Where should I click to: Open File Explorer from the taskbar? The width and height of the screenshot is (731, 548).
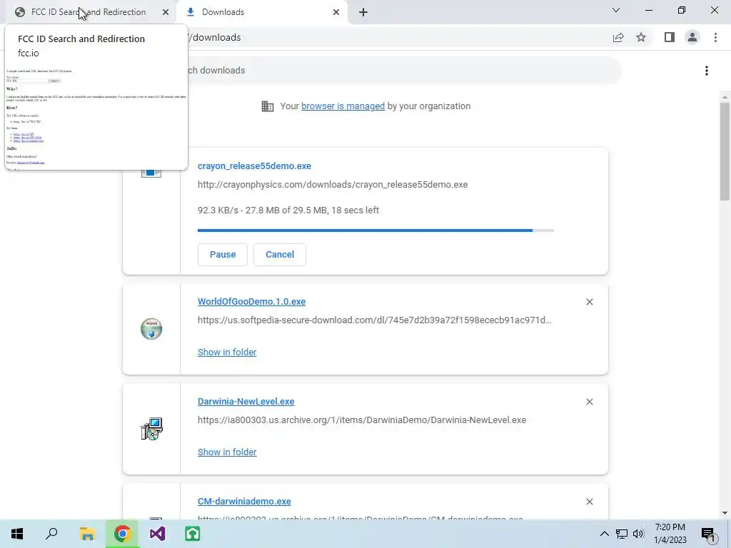point(87,534)
